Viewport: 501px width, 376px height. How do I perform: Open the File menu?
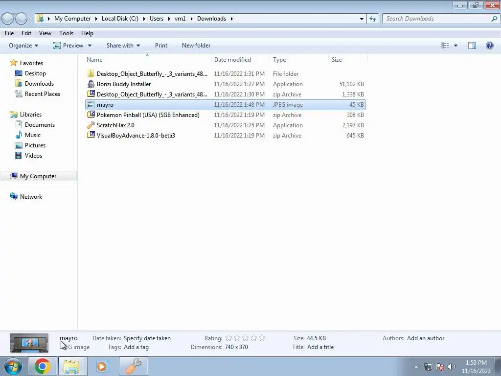pyautogui.click(x=9, y=33)
